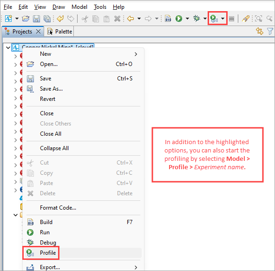275x271 pixels.
Task: Select the Copper Nickel Mine model row
Action: 52,47
